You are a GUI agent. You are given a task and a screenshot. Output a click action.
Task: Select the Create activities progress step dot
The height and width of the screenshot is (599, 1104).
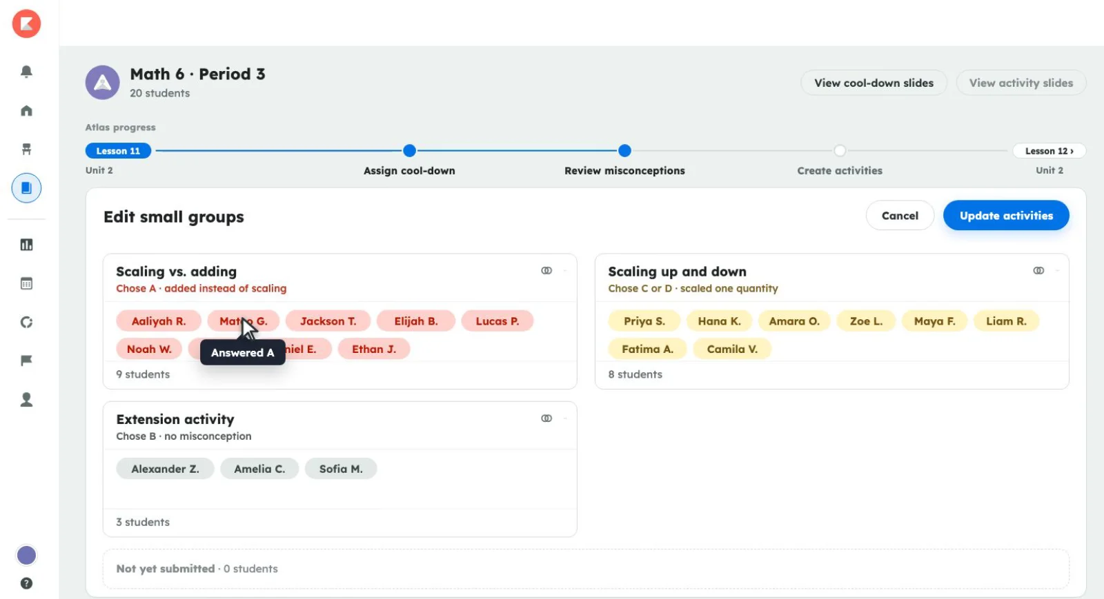[840, 150]
